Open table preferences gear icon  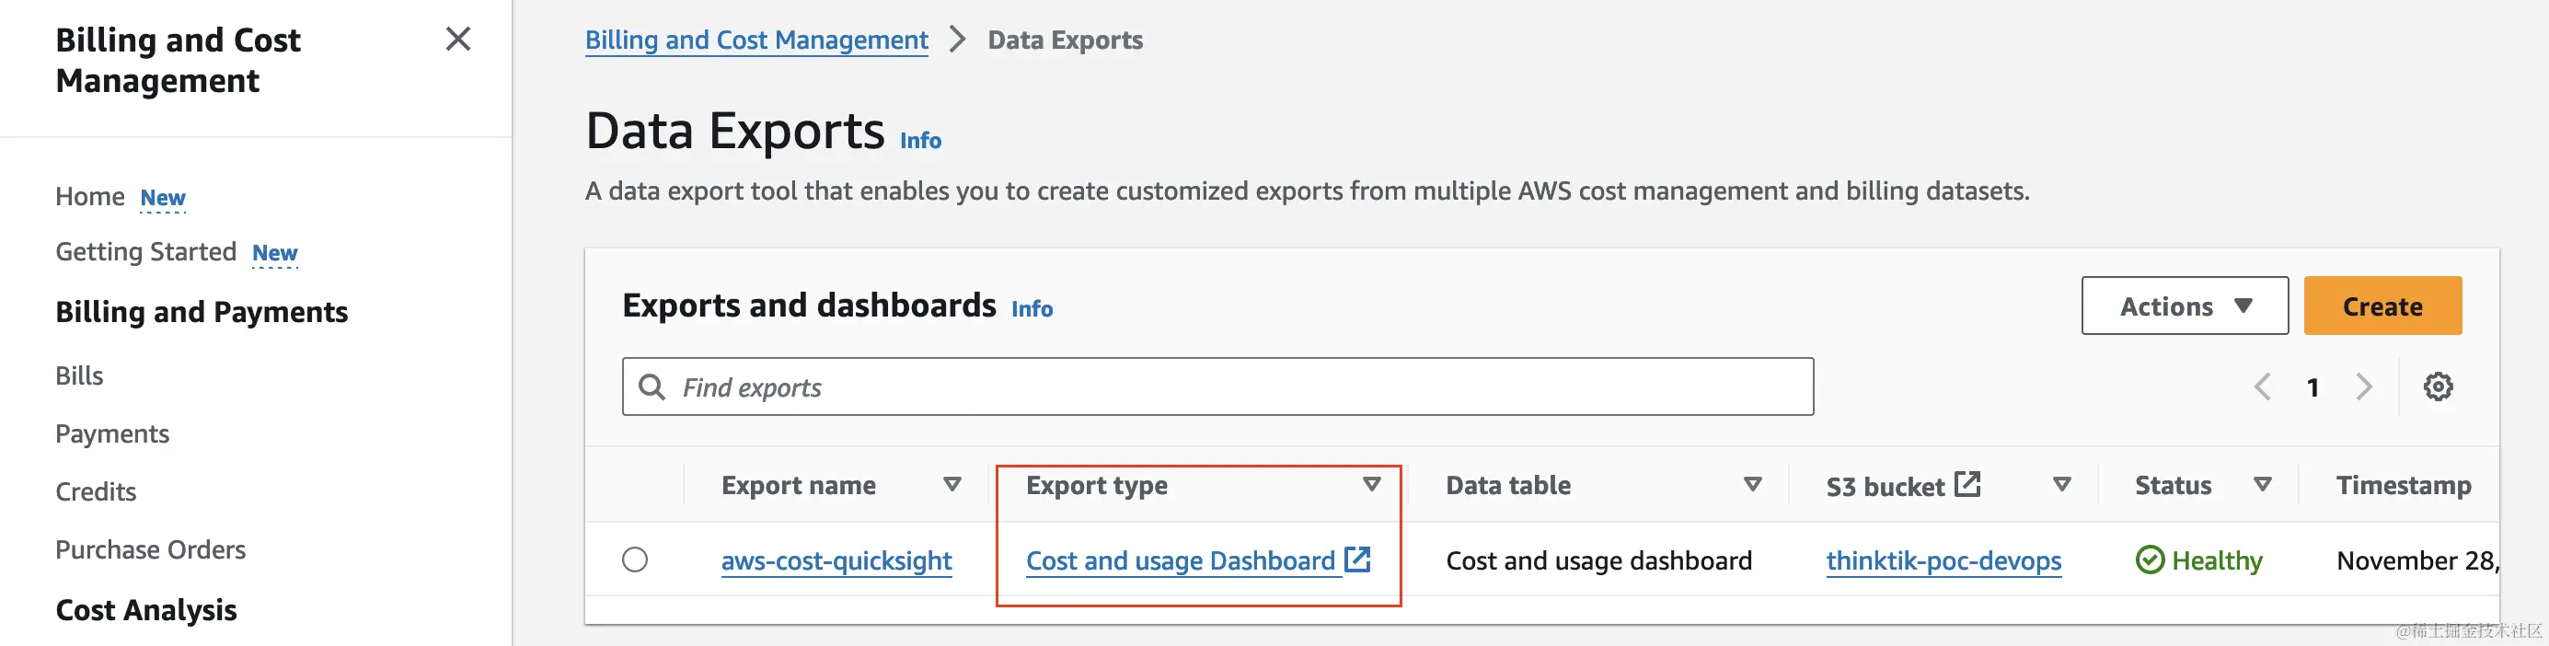pyautogui.click(x=2437, y=386)
